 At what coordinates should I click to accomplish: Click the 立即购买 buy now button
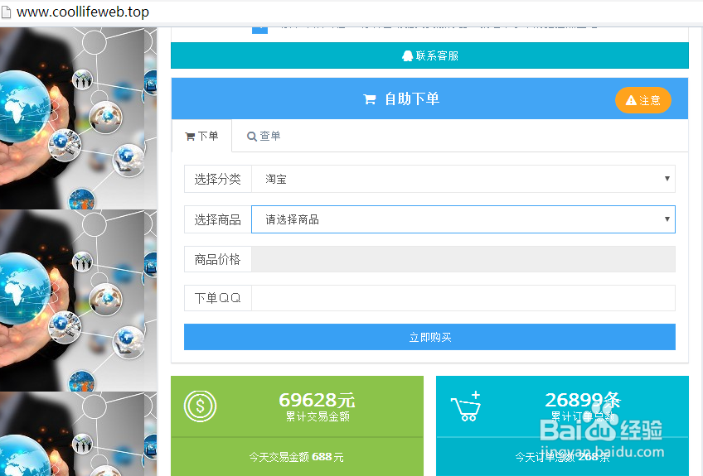pyautogui.click(x=429, y=337)
